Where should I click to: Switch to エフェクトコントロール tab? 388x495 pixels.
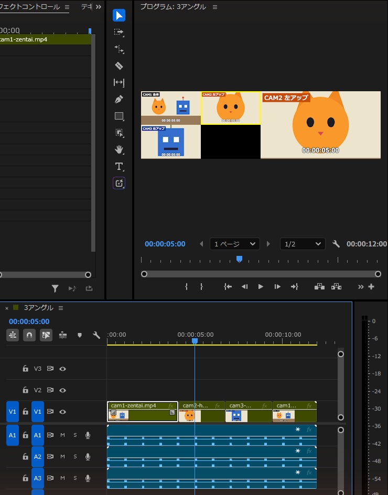pyautogui.click(x=30, y=7)
